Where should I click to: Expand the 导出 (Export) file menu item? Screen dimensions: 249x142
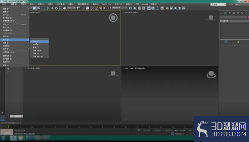(14, 43)
